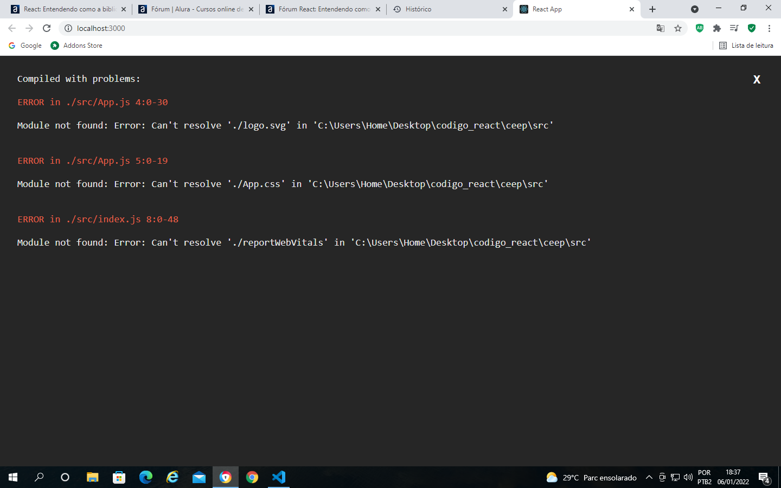Open the media control icon
Viewport: 781px width, 488px height.
click(x=734, y=28)
